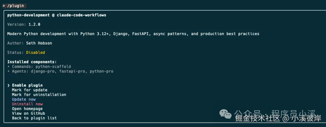Click the claude-code-workflows marketplace name
This screenshot has width=326, height=127.
point(81,15)
